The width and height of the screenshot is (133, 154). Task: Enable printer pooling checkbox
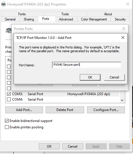pos(7,127)
